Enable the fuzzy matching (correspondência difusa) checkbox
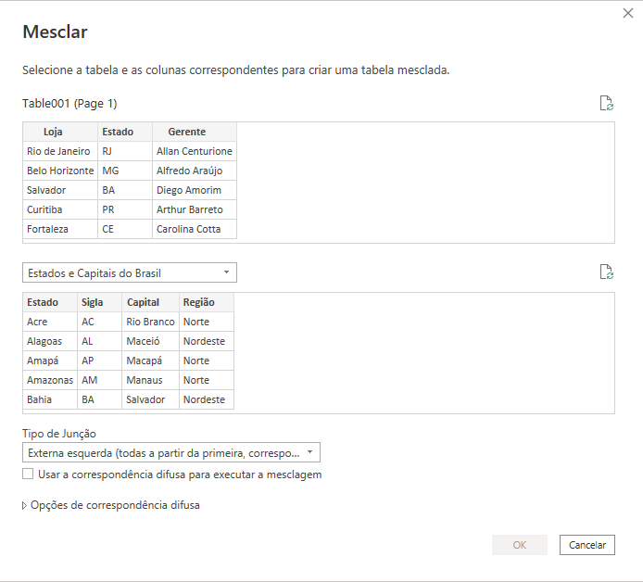 point(28,474)
